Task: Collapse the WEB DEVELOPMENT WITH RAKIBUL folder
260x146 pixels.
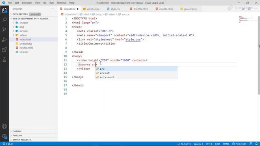Action: [x=30, y=19]
